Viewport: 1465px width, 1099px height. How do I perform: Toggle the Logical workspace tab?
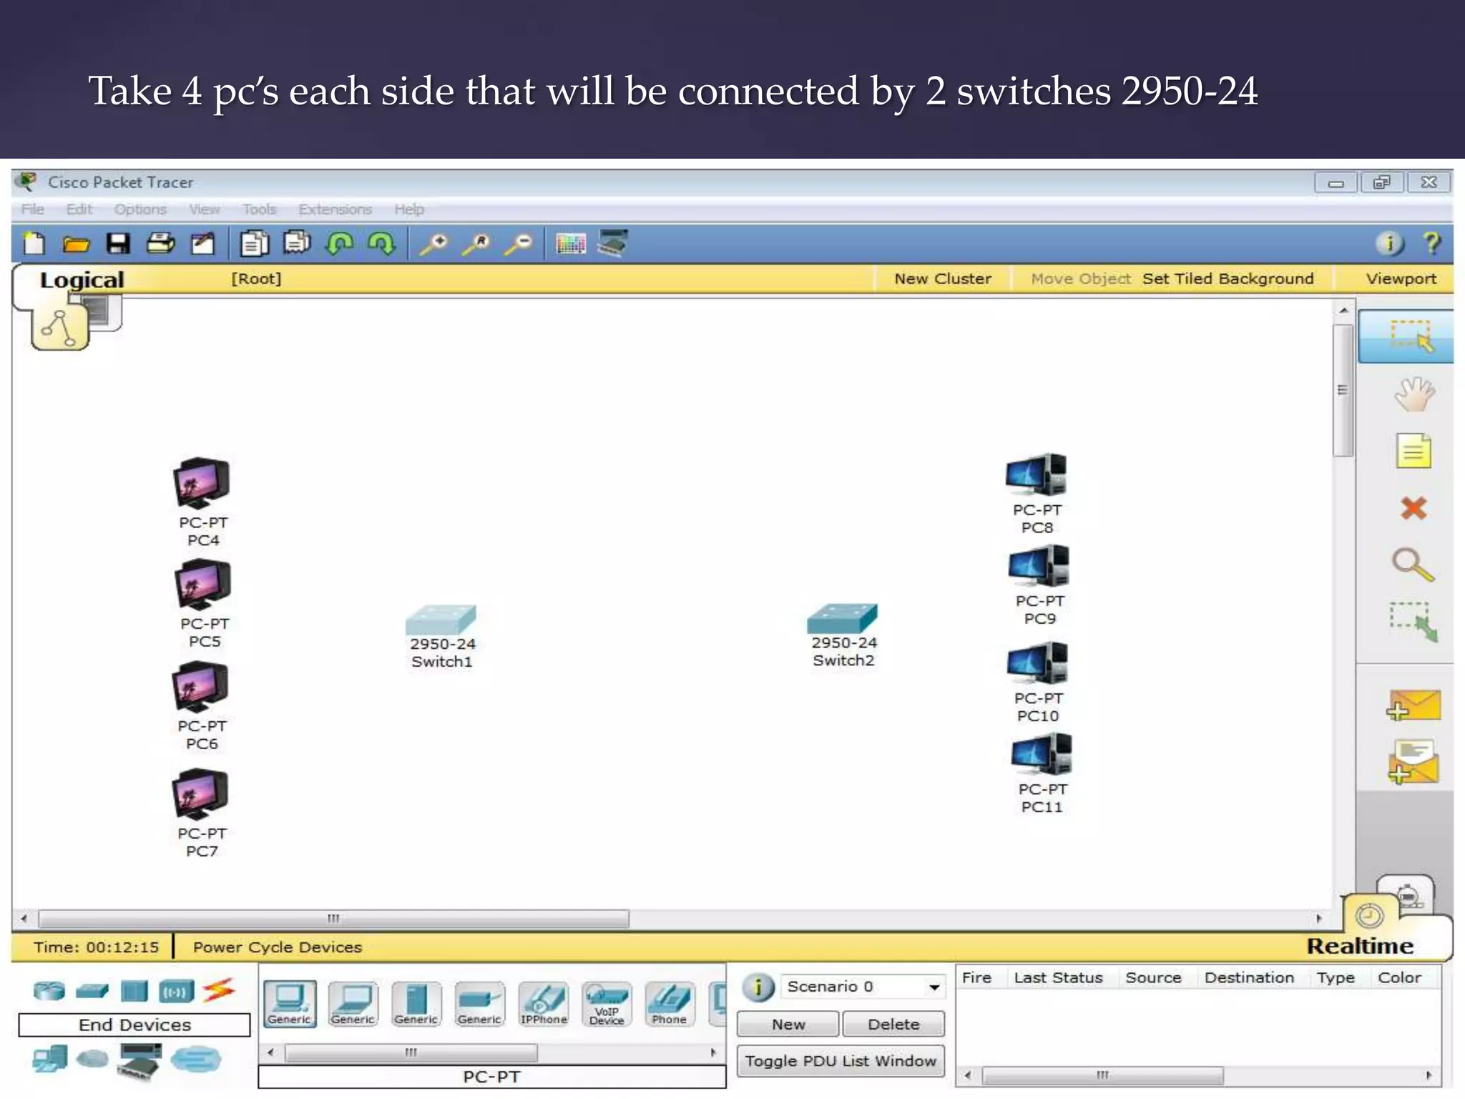(82, 280)
